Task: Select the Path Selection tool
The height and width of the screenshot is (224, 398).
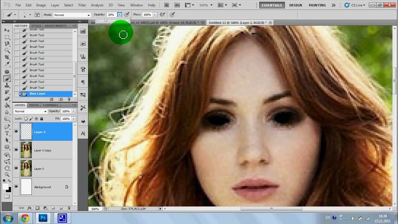Action: [7, 140]
